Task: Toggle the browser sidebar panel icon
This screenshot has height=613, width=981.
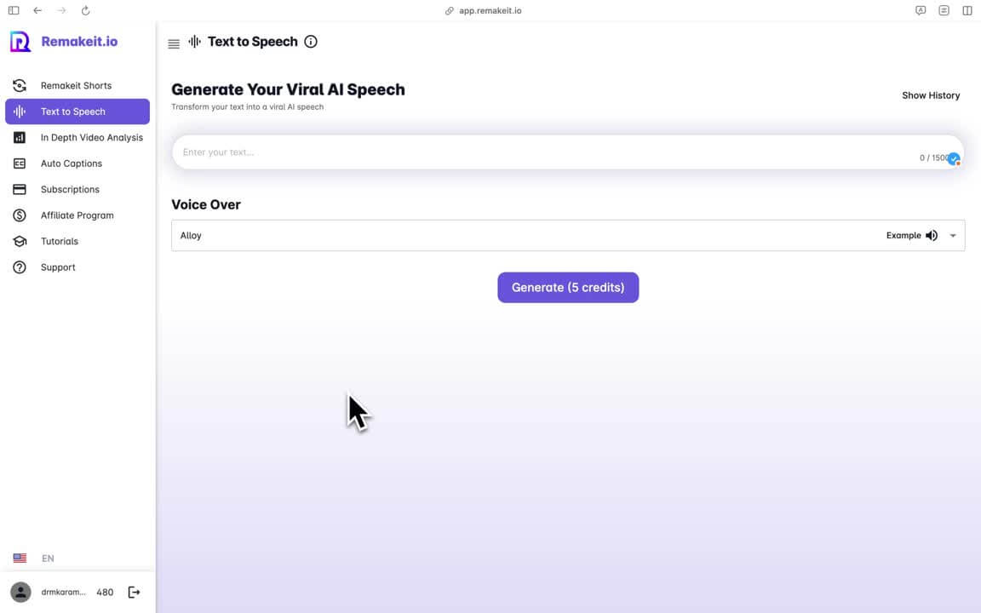Action: [x=14, y=11]
